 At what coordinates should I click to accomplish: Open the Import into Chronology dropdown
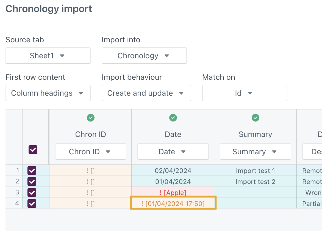tap(144, 56)
